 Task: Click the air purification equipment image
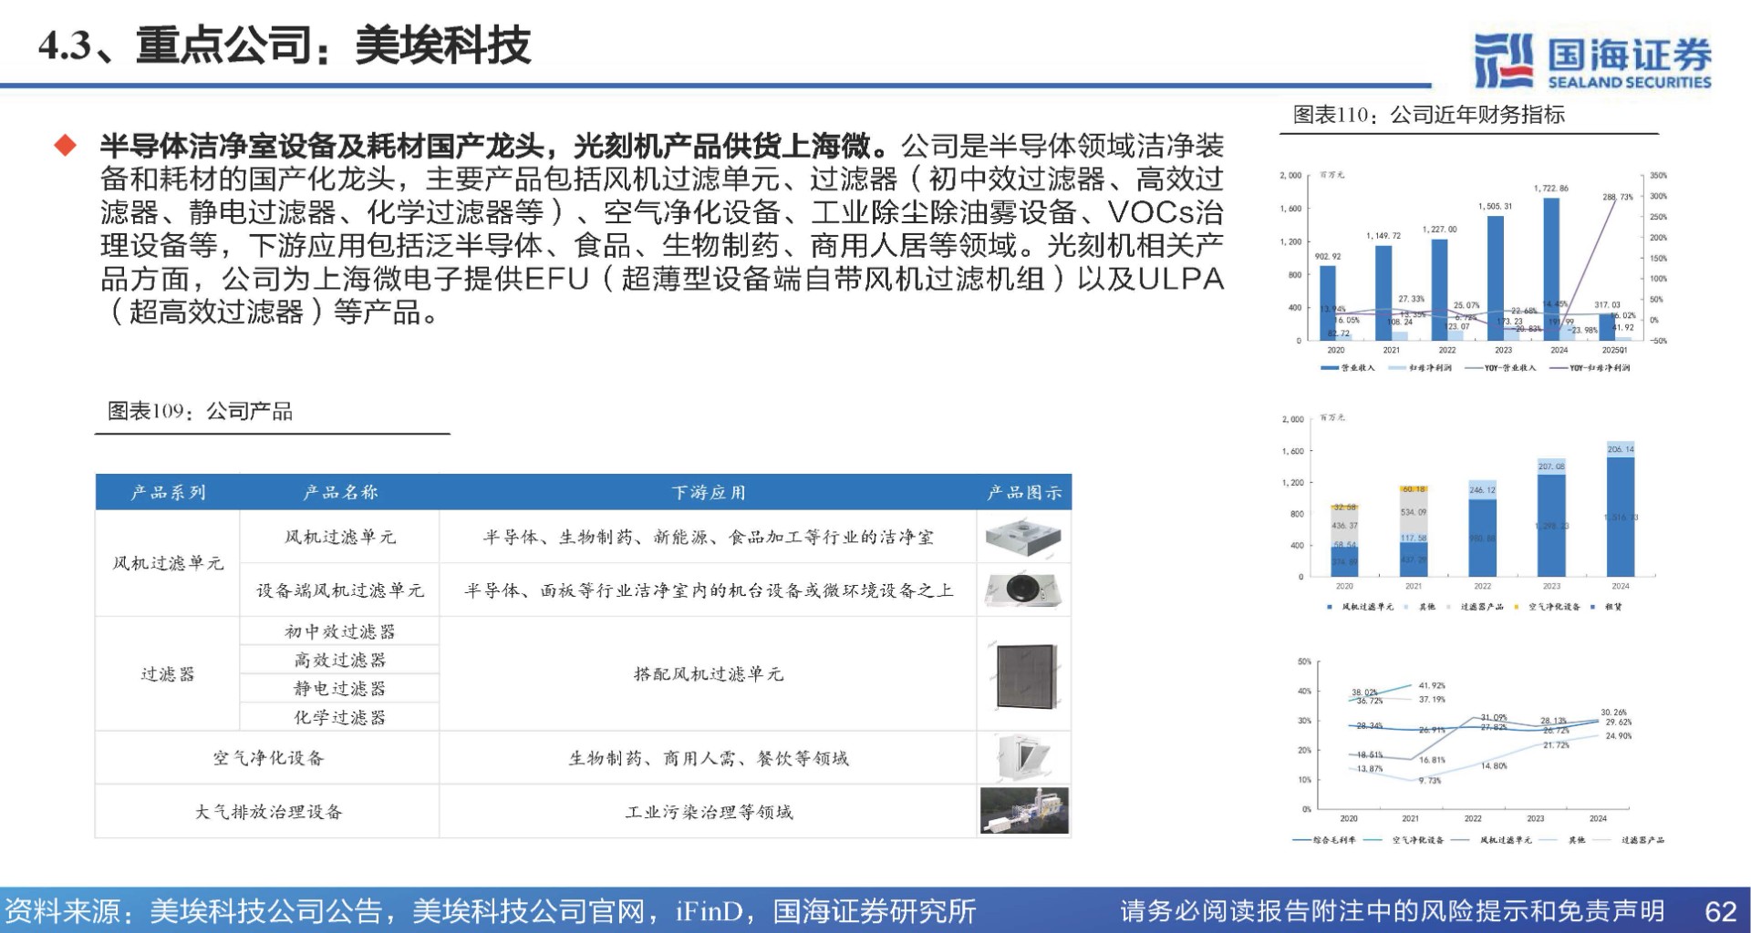click(1023, 758)
